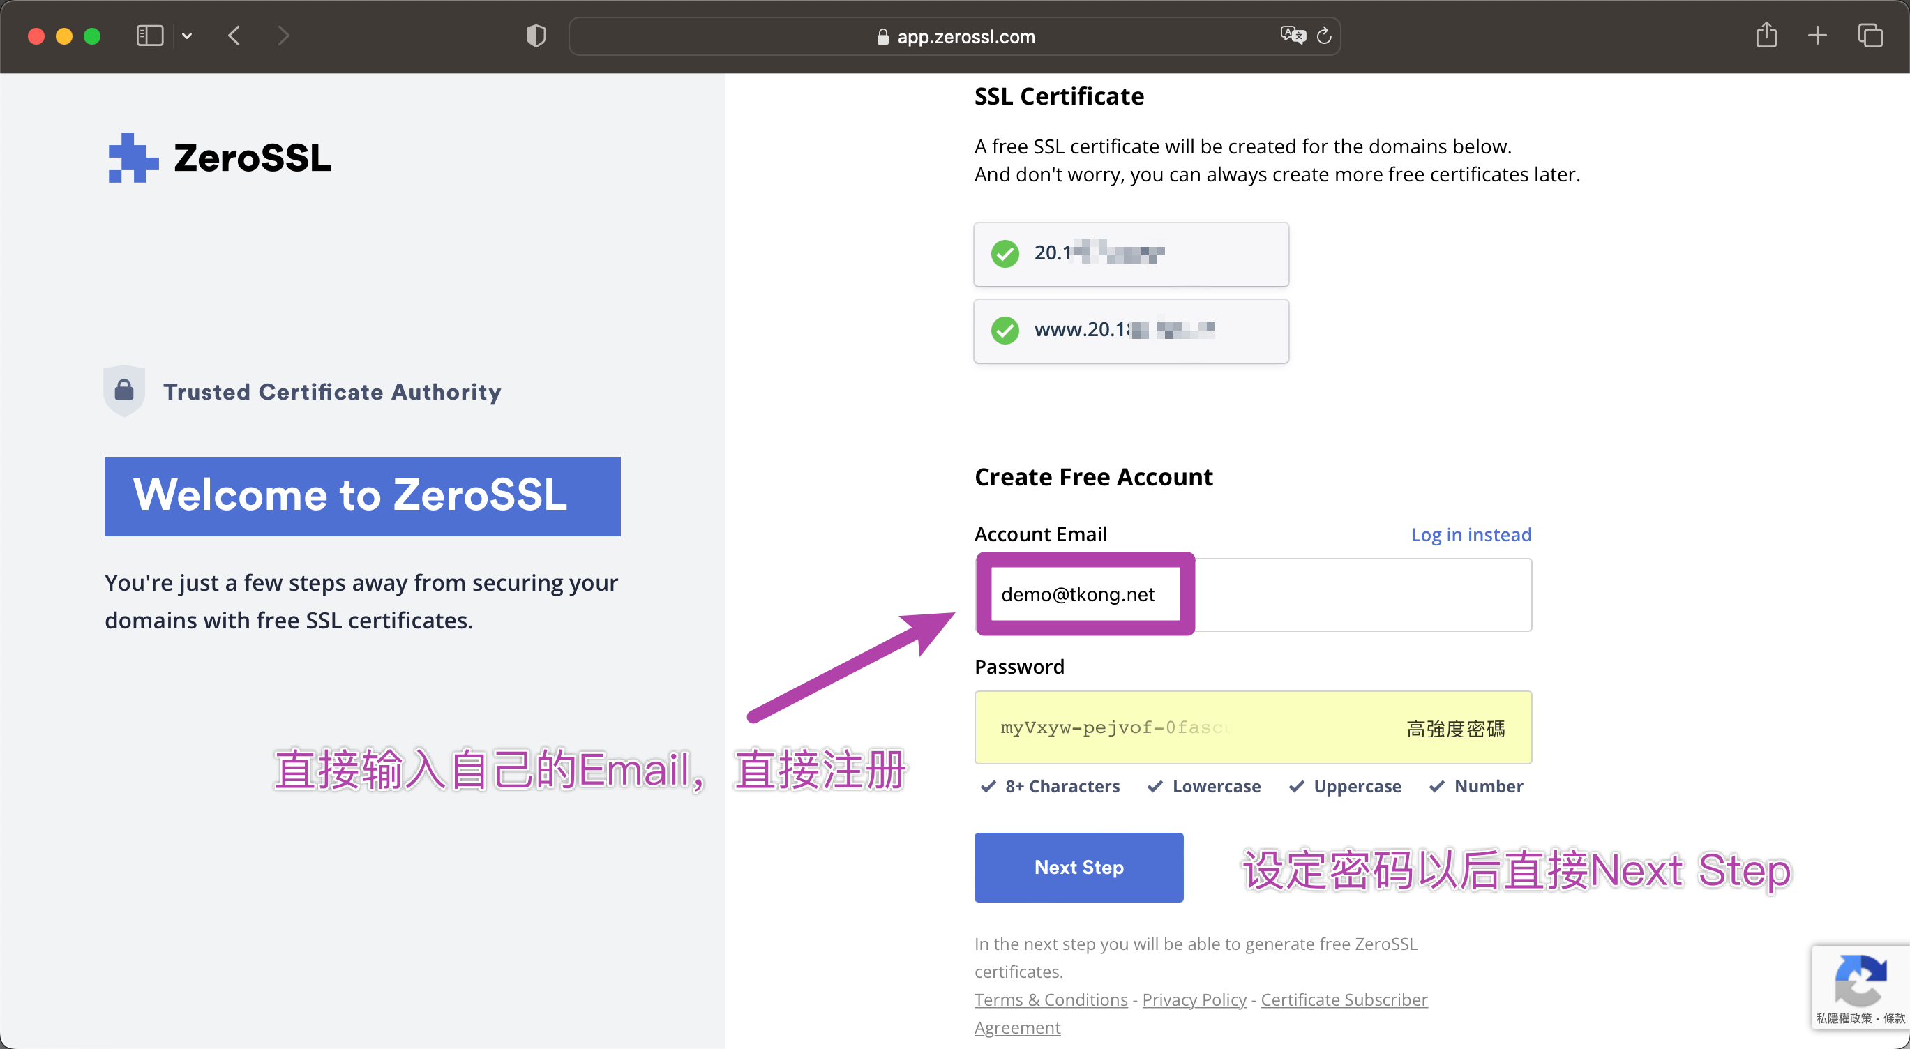Open the translate page icon in address bar
Screen dimensions: 1910x1049
(1293, 35)
